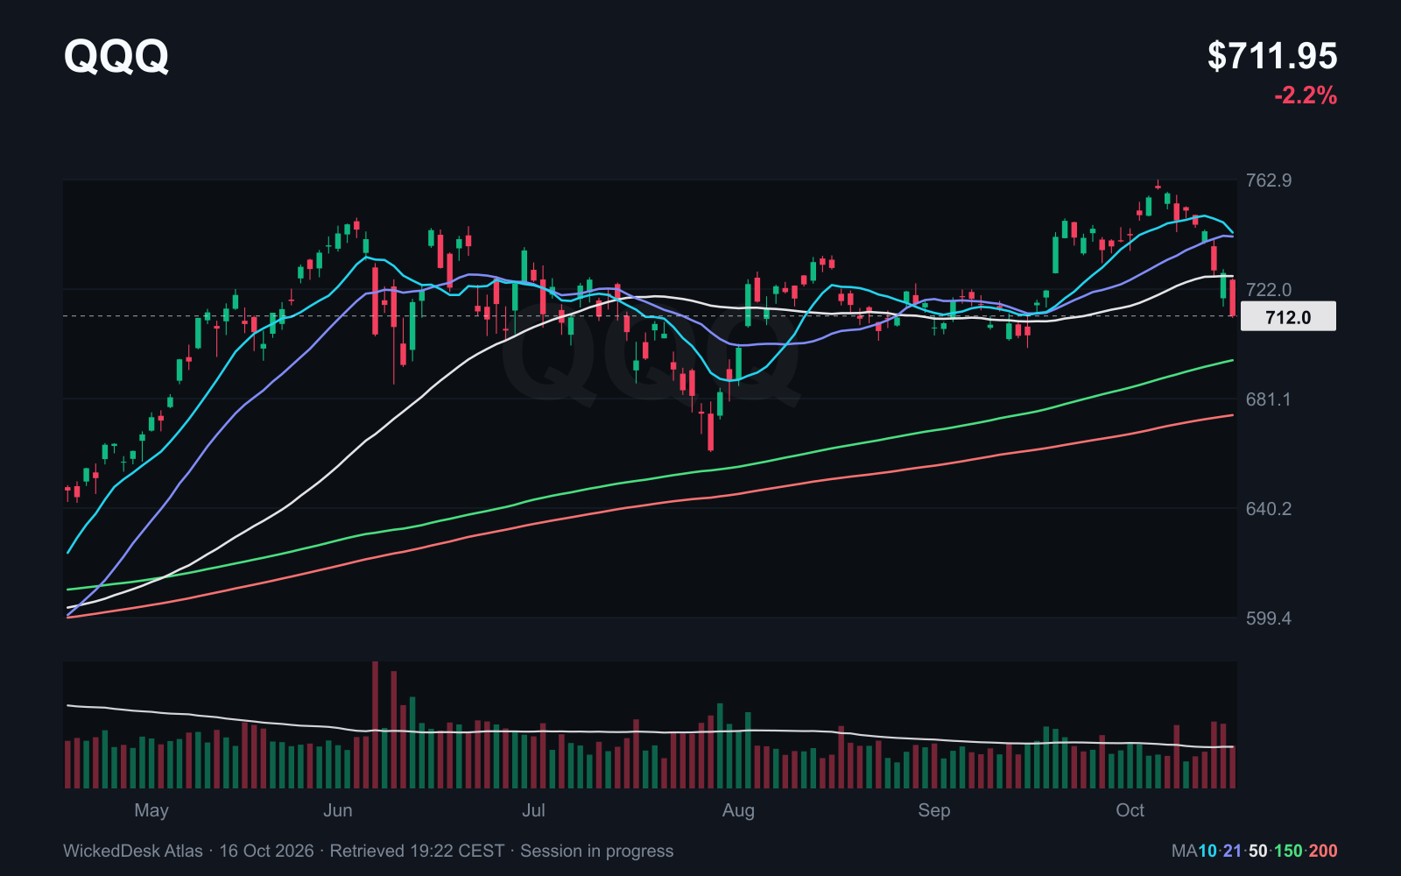Image resolution: width=1401 pixels, height=876 pixels.
Task: Click the Retrieved 19:22 CEST timestamp
Action: coord(417,851)
